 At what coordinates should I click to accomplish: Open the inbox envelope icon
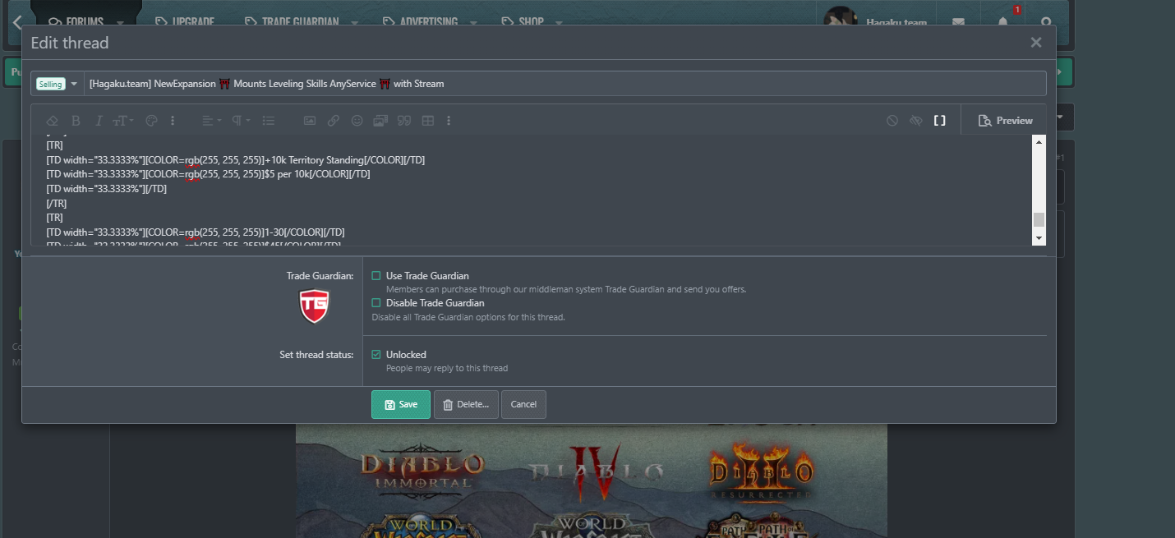(x=958, y=22)
